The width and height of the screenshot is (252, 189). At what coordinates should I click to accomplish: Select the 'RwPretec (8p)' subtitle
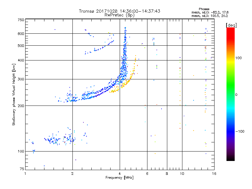coord(119,15)
